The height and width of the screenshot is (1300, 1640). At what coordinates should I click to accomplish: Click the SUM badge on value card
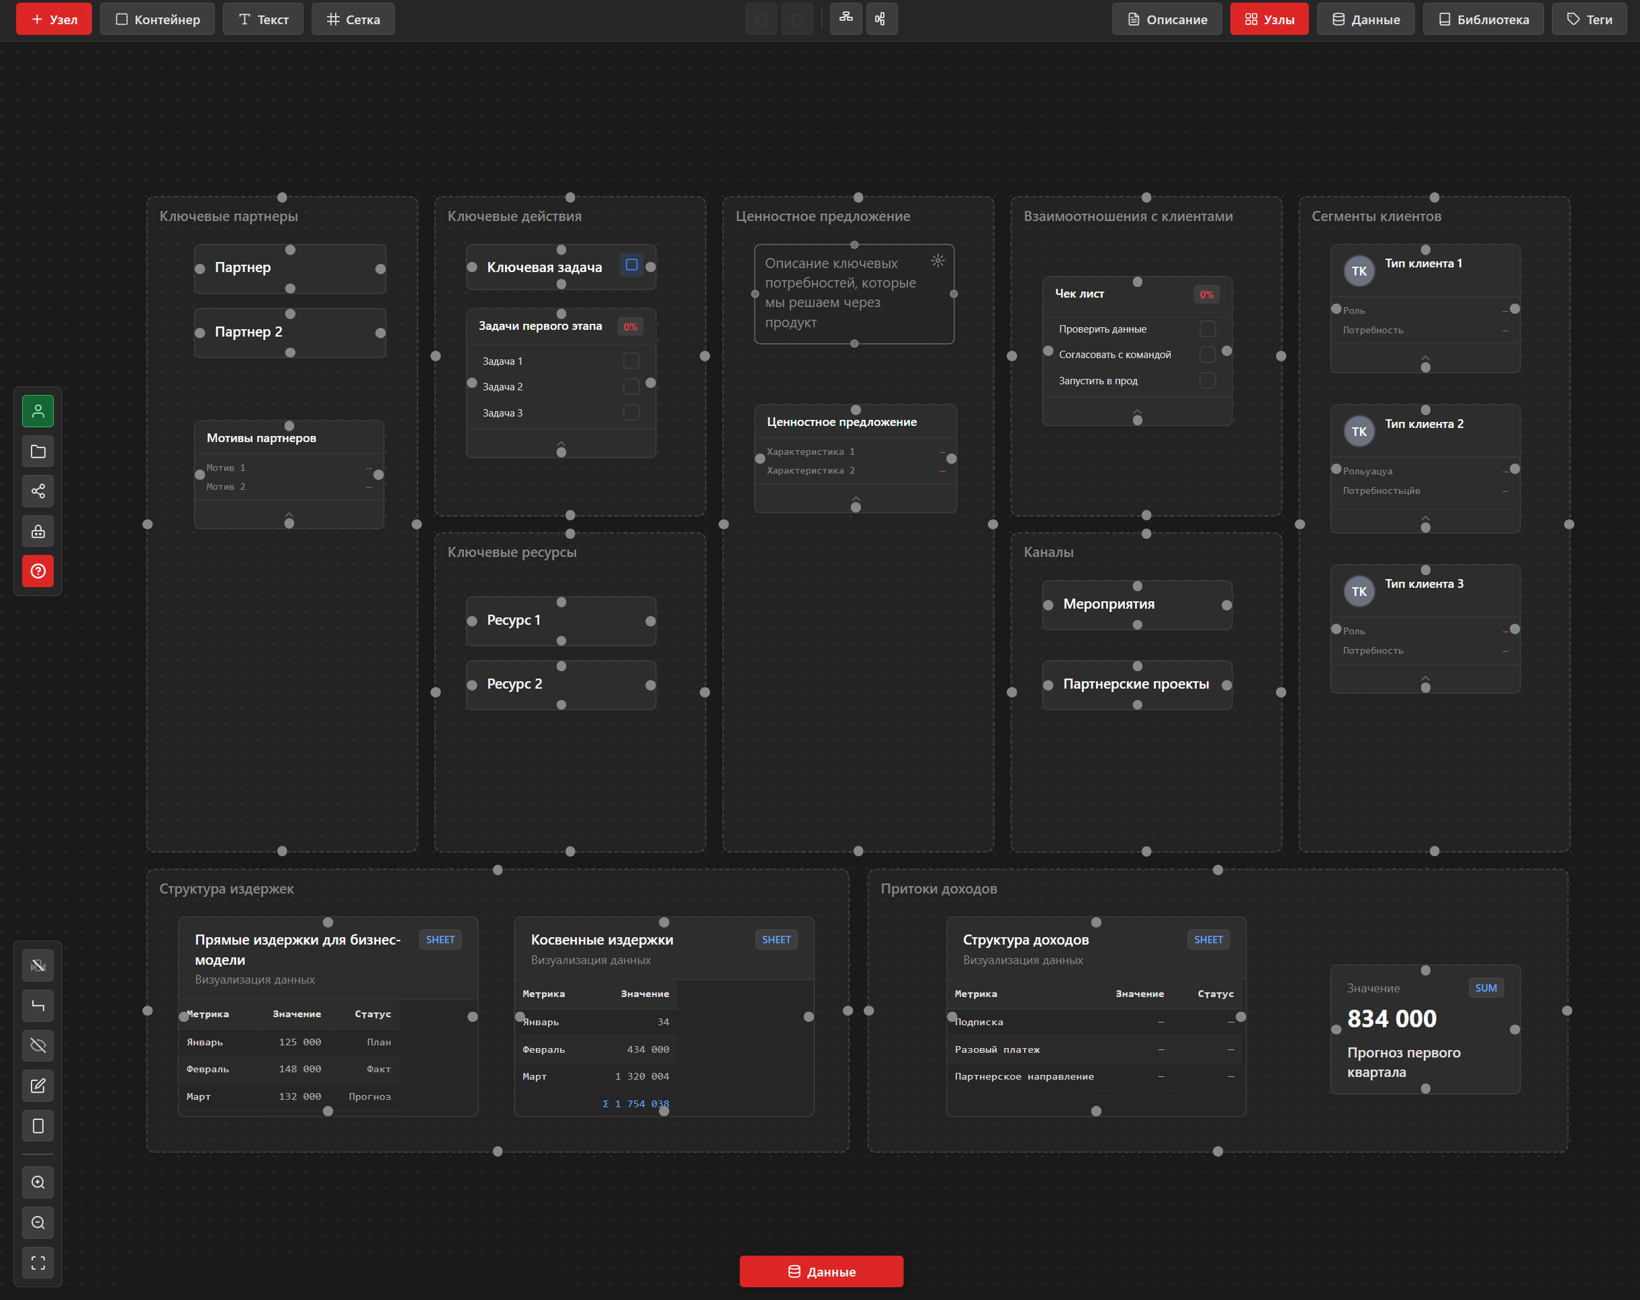[x=1486, y=988]
